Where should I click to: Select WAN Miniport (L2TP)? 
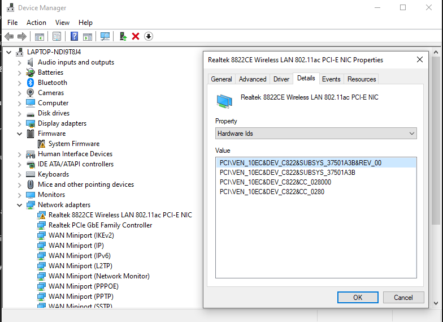(80, 266)
